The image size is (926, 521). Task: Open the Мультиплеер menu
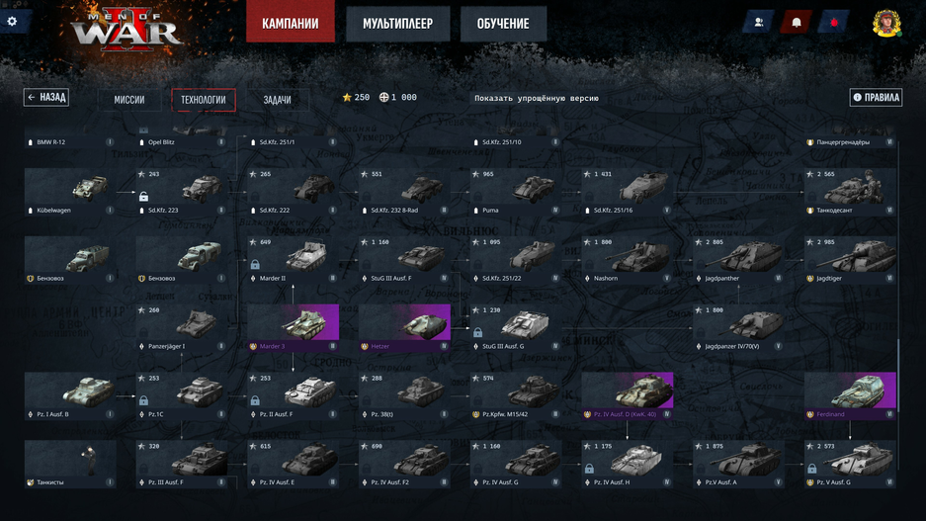click(397, 24)
